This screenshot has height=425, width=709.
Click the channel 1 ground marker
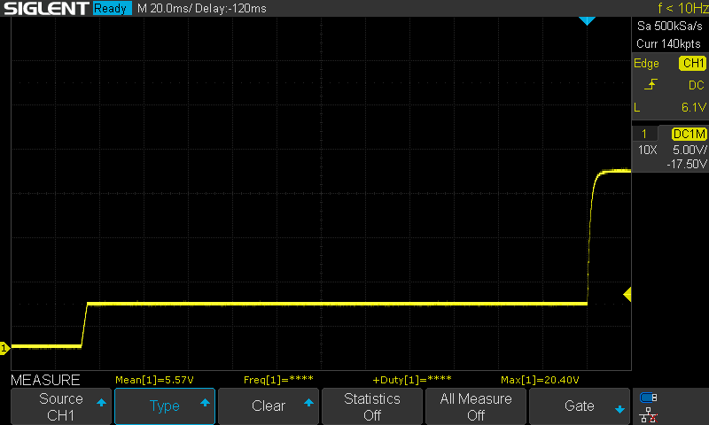(x=4, y=348)
